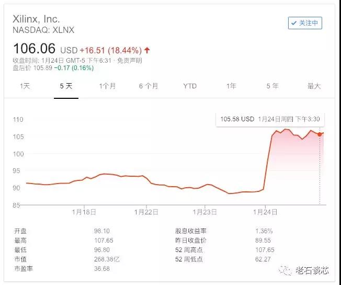Viewport: 341px width, 285px height.
Task: Click the WeChat logo watermark icon
Action: [286, 270]
